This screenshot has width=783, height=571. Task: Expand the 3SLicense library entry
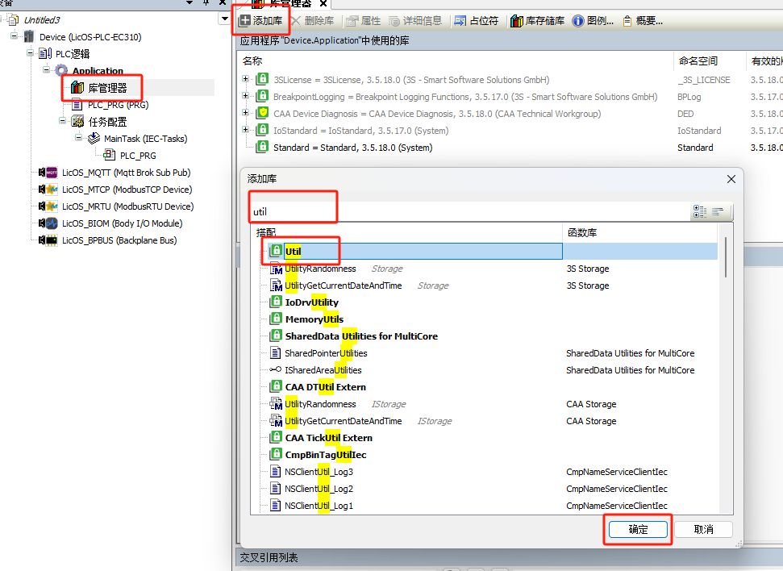pos(246,80)
